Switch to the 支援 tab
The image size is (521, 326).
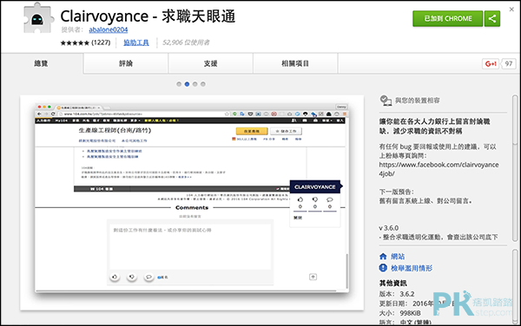(x=211, y=63)
